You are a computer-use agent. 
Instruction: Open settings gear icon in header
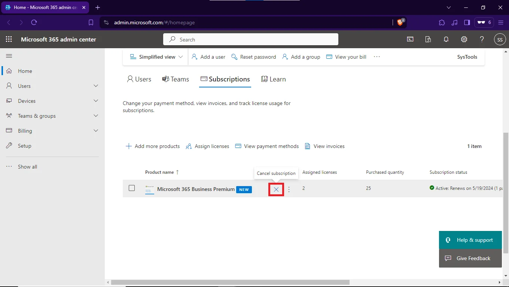click(x=464, y=39)
